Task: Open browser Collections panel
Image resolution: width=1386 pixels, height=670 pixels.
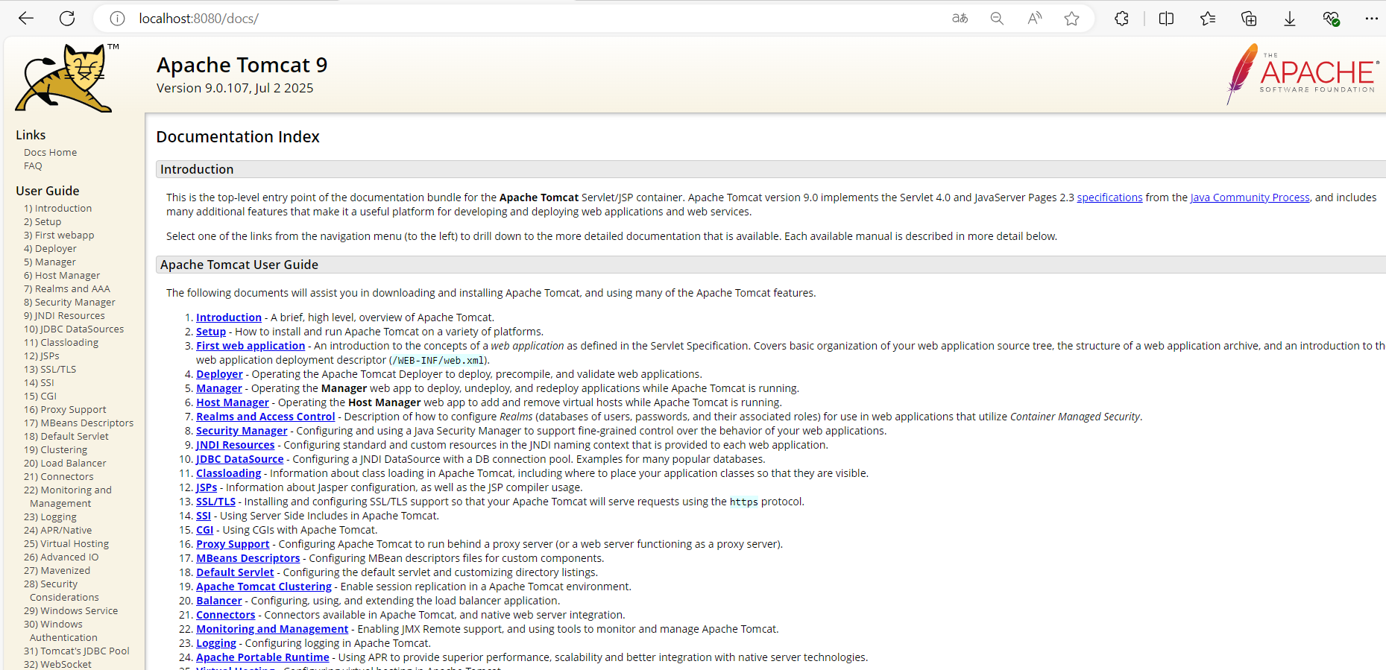Action: click(x=1249, y=19)
